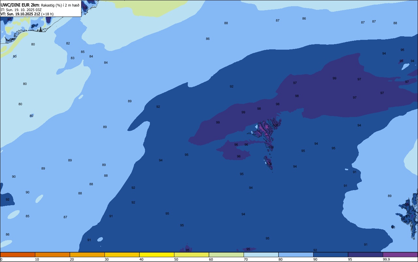
Task: Click the '30' legend tick label
Action: 106,259
